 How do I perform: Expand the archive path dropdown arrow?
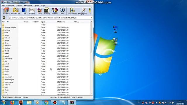(x=91, y=18)
